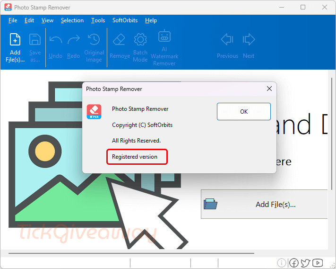The height and width of the screenshot is (269, 336).
Task: Click the Copyright (C) SoftOrbits text
Action: [142, 125]
